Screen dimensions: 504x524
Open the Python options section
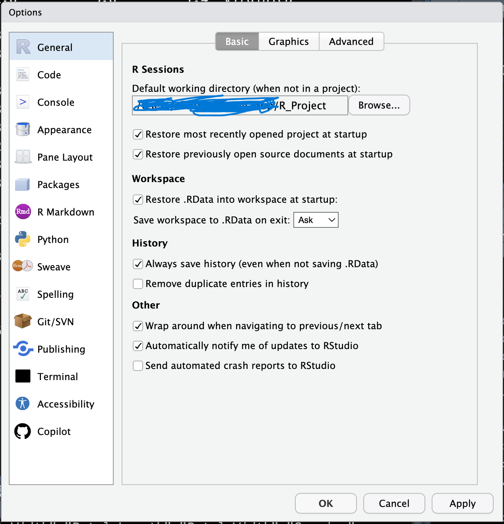pos(61,239)
